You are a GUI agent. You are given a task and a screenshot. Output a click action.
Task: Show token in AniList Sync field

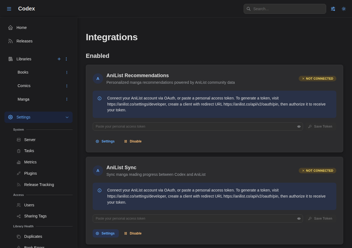(299, 219)
